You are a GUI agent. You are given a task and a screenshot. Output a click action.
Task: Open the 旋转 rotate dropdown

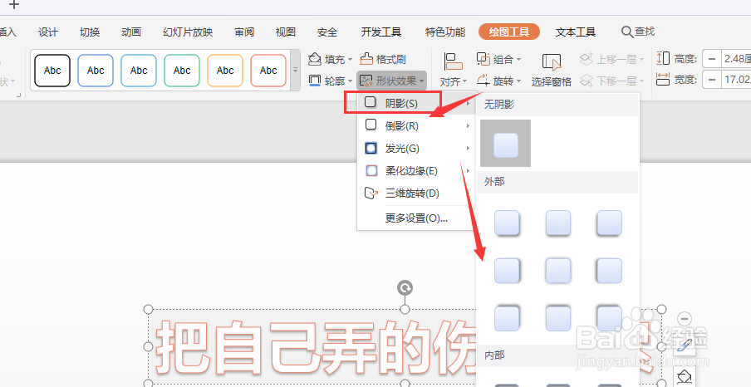(x=499, y=81)
